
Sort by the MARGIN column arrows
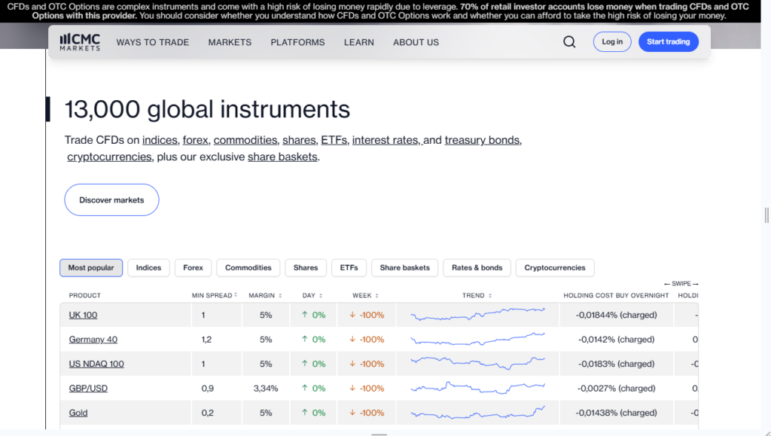point(280,295)
